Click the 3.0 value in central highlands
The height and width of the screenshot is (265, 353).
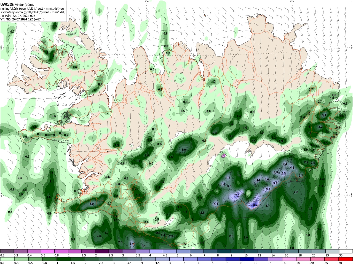point(184,150)
